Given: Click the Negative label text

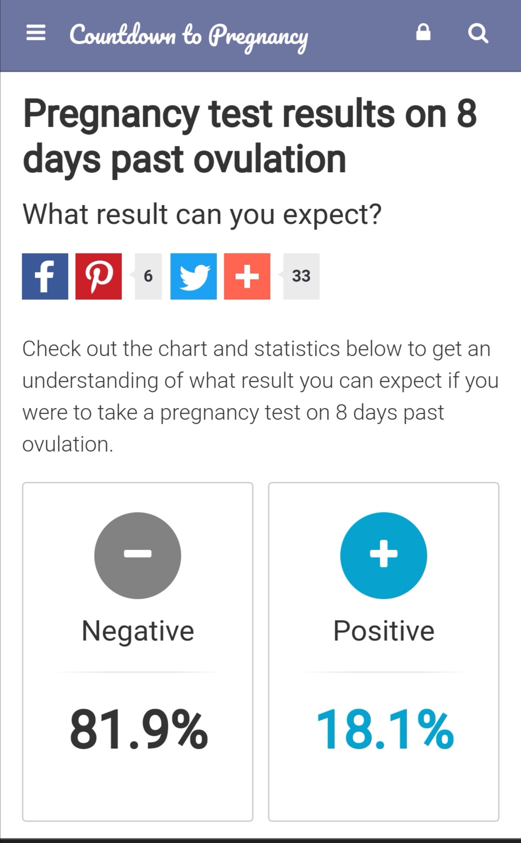Looking at the screenshot, I should click(x=138, y=631).
